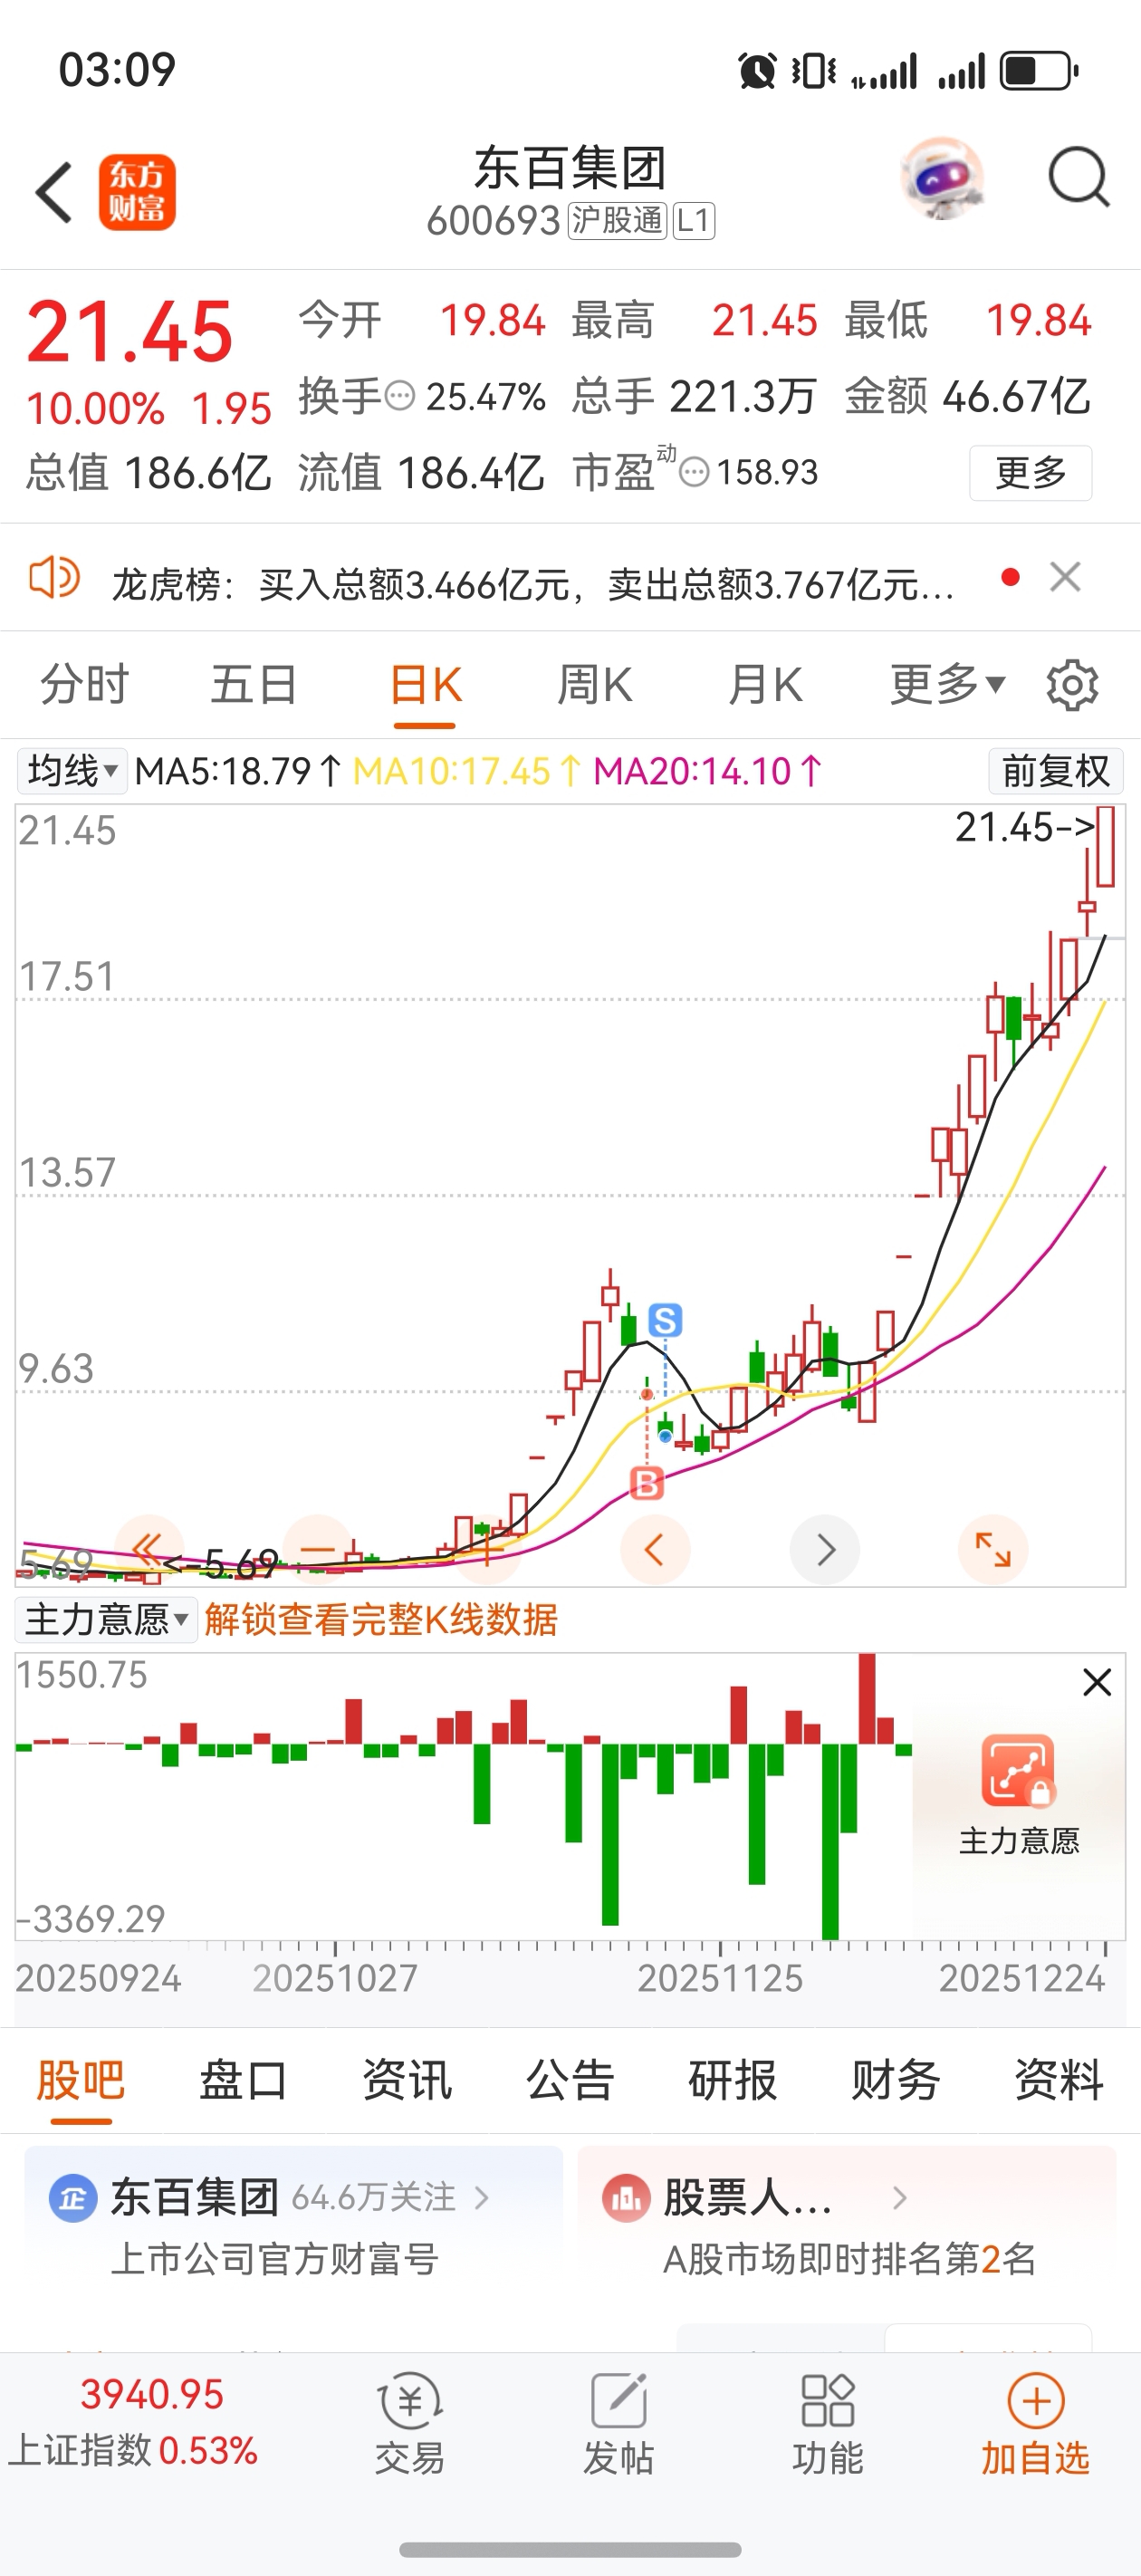Dismiss the 龙虎榜 notice banner
Viewport: 1141px width, 2576px height.
[1065, 577]
